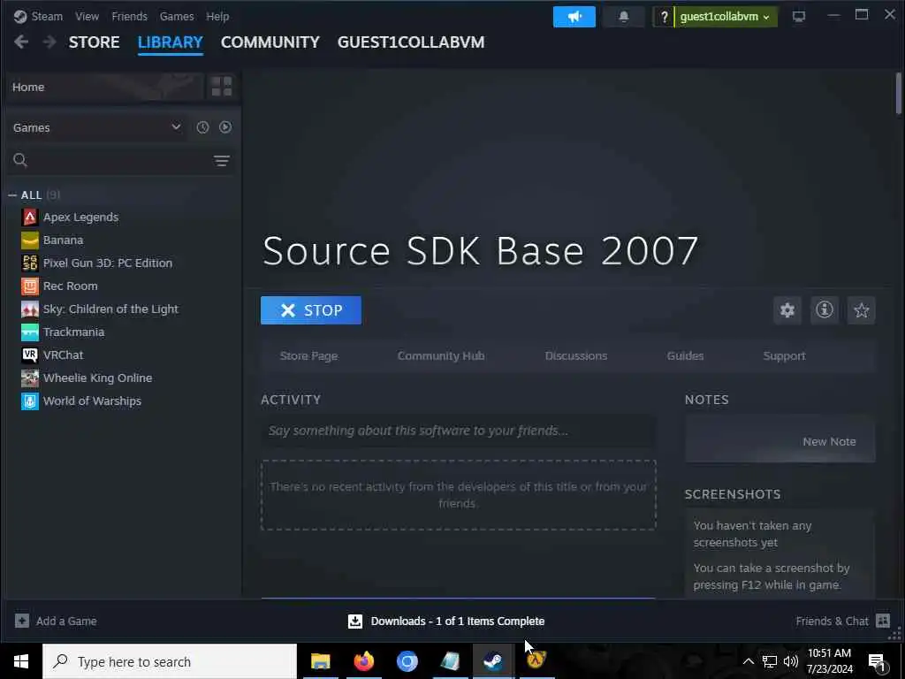The height and width of the screenshot is (679, 905).
Task: Click the VRChat icon
Action: pyautogui.click(x=30, y=355)
